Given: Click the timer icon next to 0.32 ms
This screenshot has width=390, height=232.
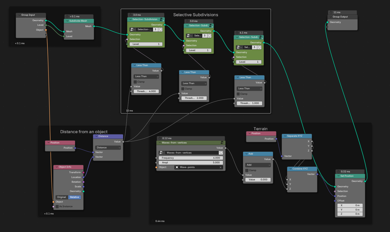Looking at the screenshot, I should click(338, 172).
